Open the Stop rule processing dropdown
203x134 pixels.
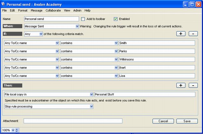click(91, 107)
